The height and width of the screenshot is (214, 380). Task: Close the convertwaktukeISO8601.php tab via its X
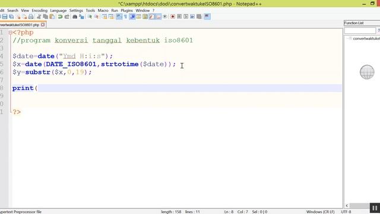[43, 24]
